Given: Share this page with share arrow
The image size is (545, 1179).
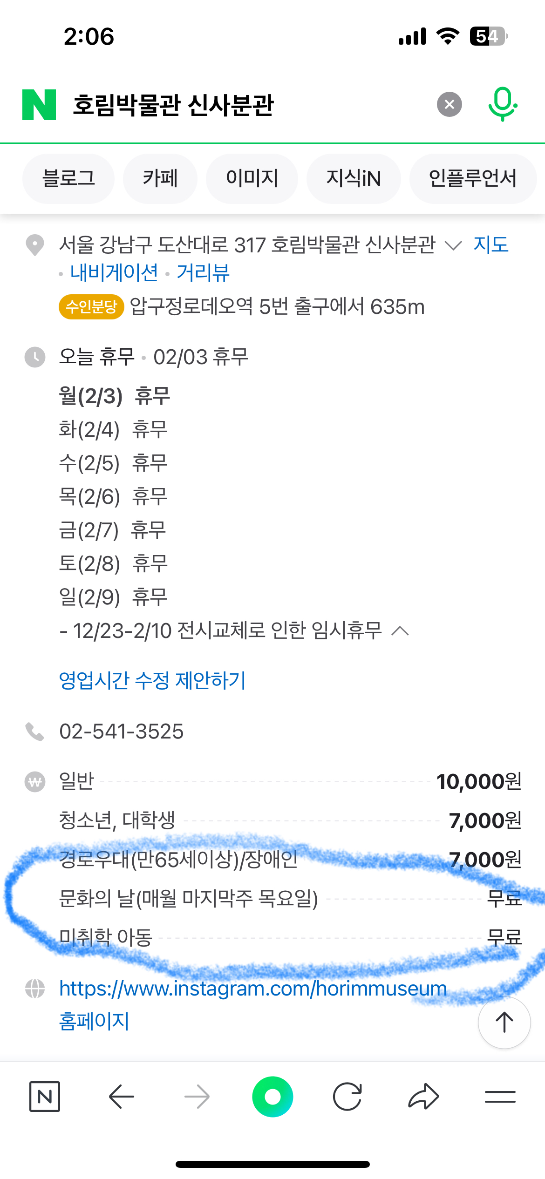Looking at the screenshot, I should pos(423,1097).
